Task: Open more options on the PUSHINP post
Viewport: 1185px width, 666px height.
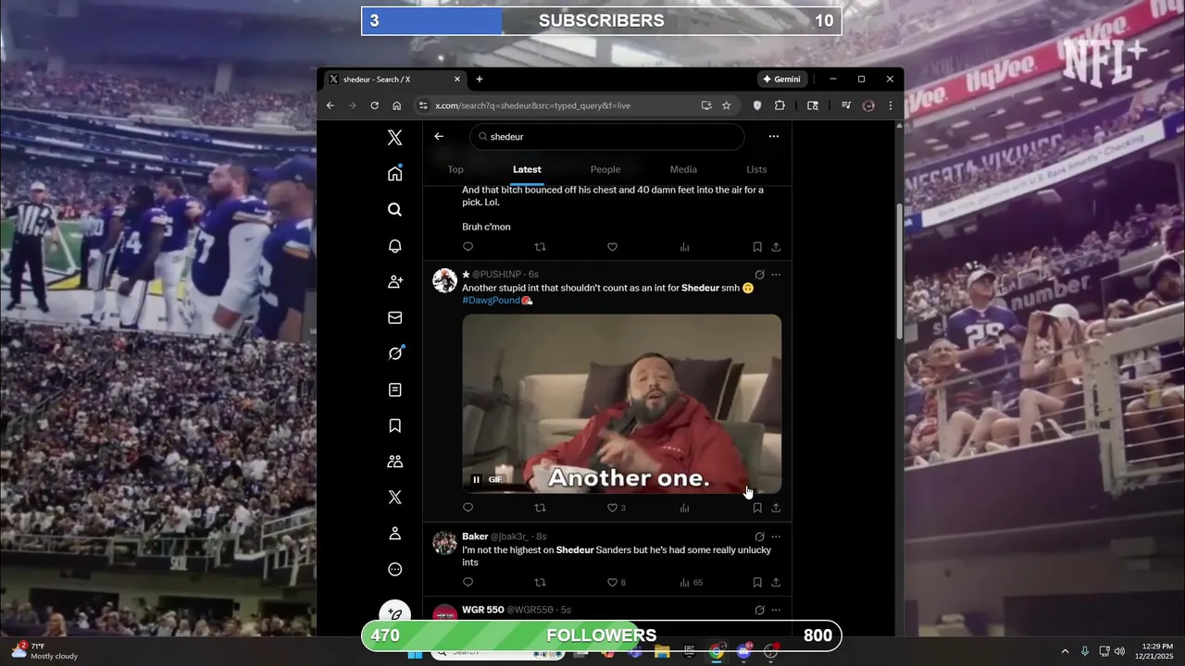Action: point(776,275)
